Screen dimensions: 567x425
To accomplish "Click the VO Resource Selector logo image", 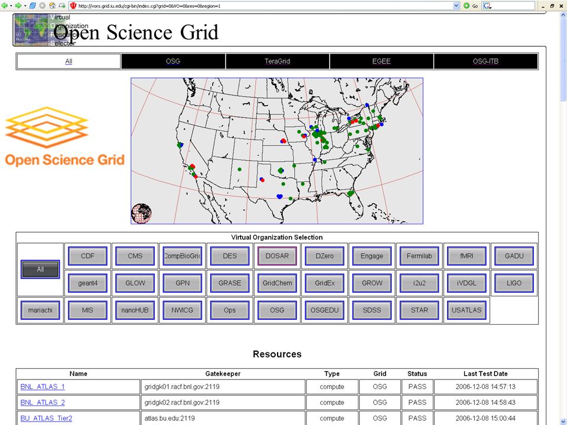I will 32,30.
